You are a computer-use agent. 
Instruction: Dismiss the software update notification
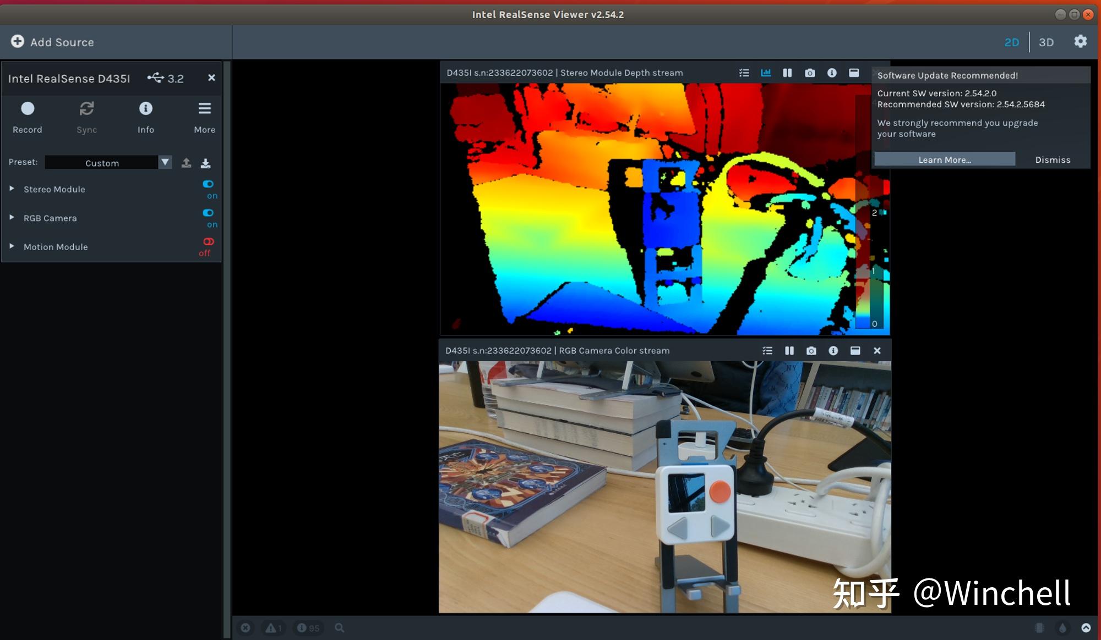1052,159
